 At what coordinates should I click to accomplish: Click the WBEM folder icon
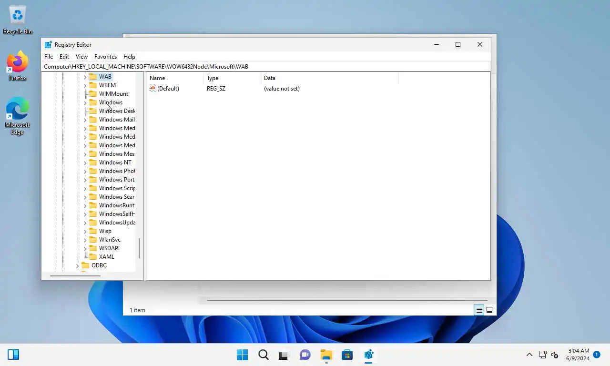(93, 85)
